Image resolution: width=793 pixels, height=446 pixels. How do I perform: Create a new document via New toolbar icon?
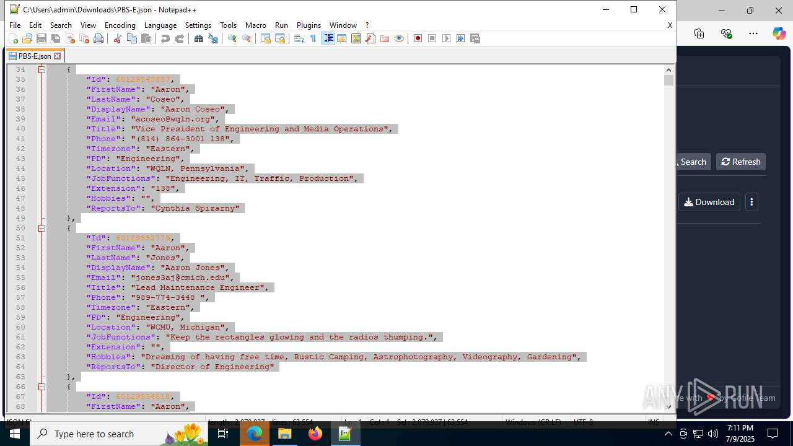click(13, 38)
